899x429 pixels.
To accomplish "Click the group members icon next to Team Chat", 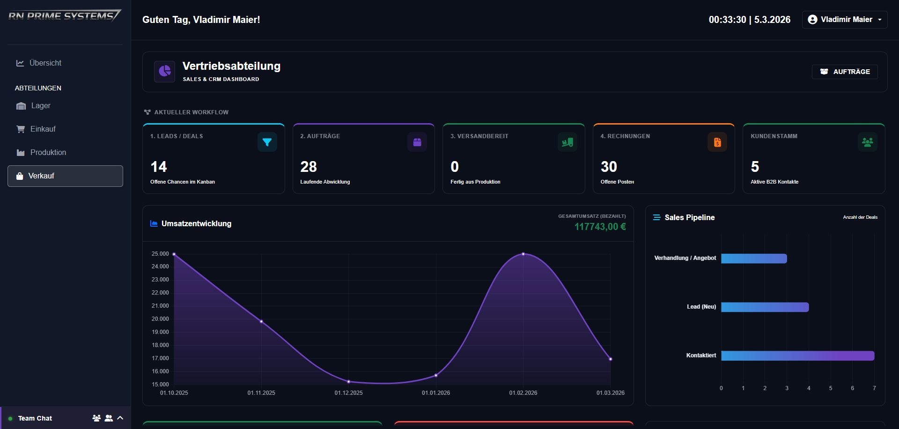I will click(96, 418).
